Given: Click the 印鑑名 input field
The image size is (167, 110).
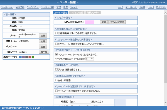Looking at the screenshot, I should 81,102.
